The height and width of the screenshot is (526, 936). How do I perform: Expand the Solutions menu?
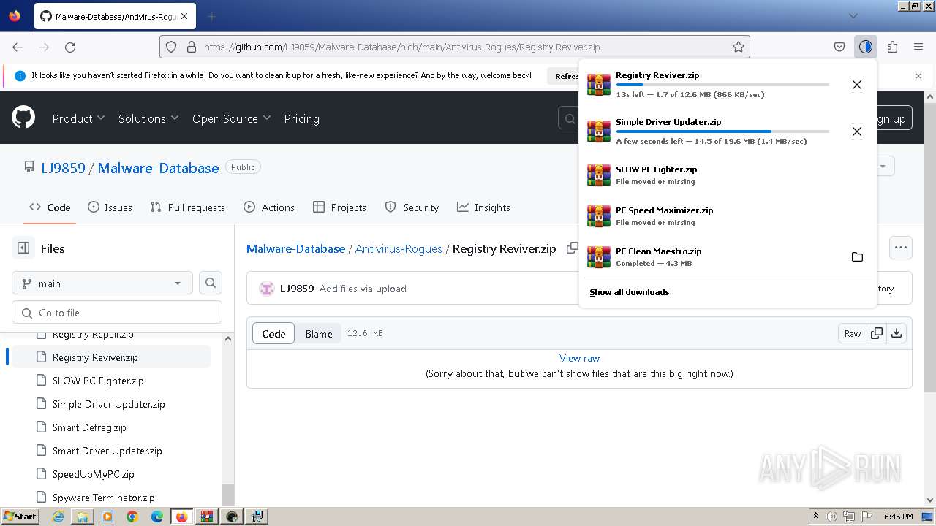pos(148,118)
